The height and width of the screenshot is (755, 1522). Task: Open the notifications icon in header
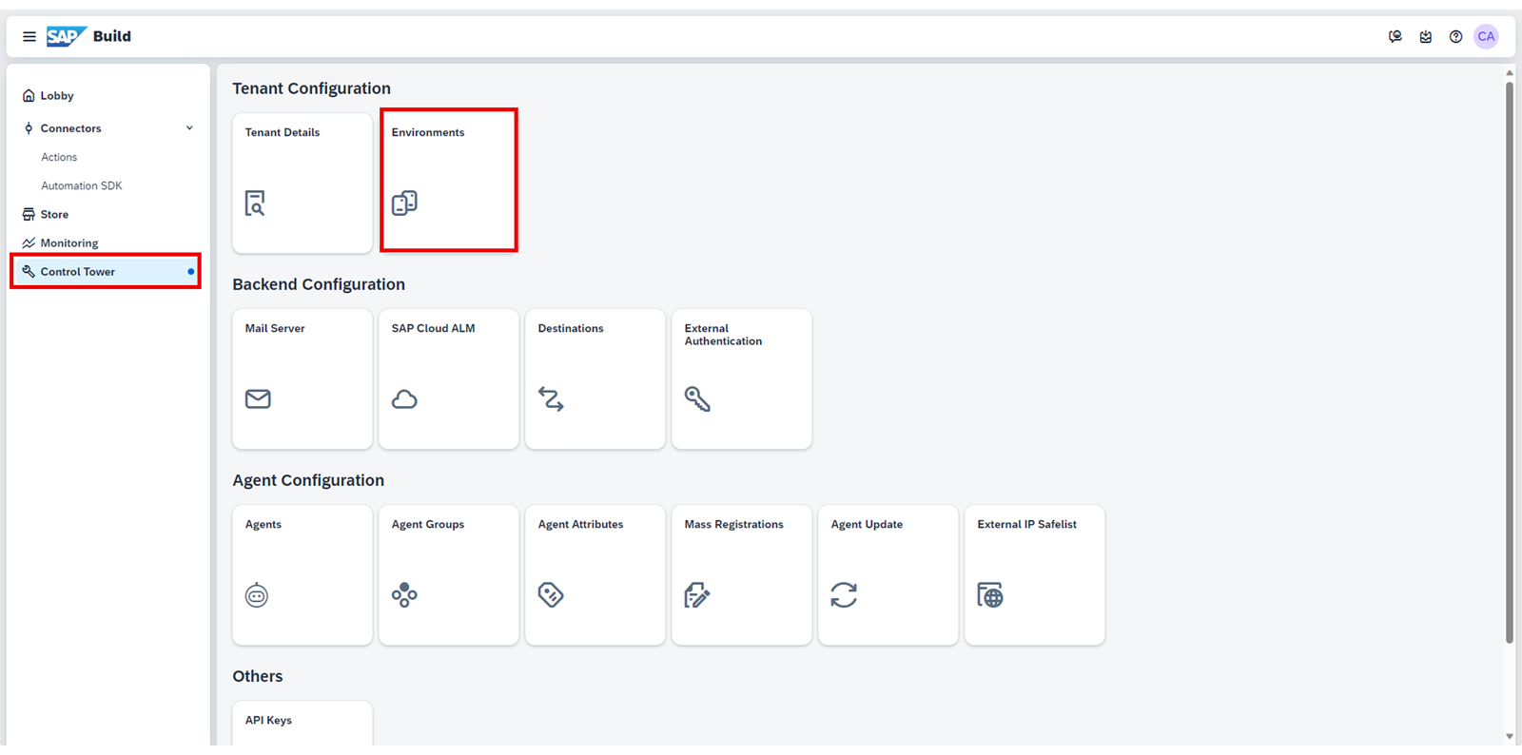click(1425, 36)
